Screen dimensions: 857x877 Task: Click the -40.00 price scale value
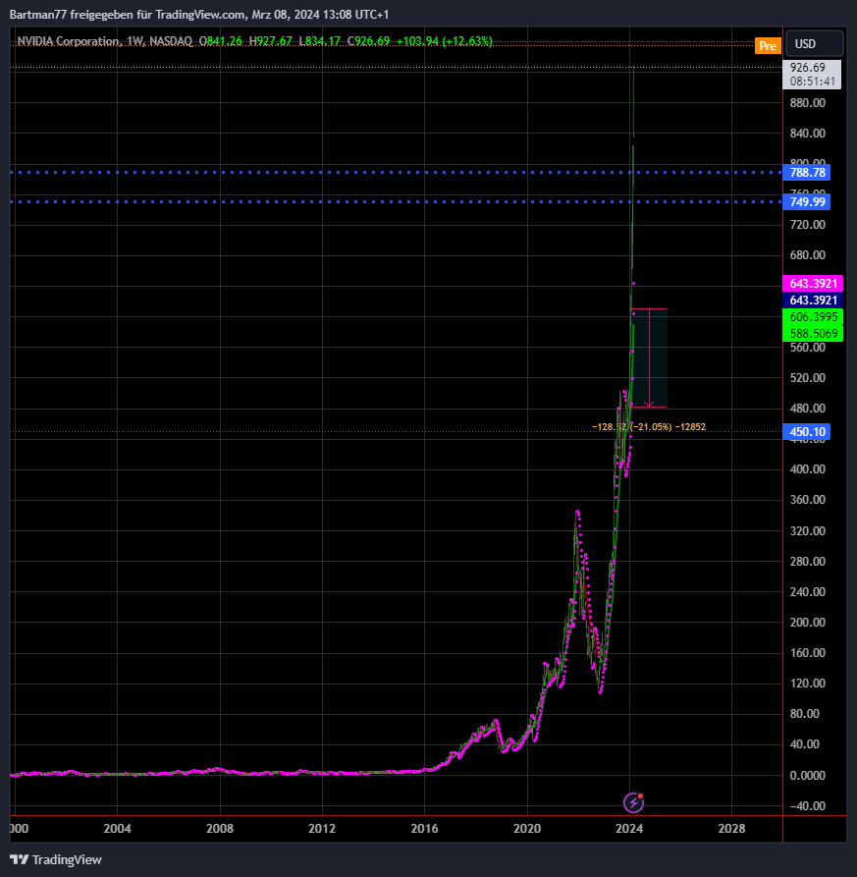point(807,806)
